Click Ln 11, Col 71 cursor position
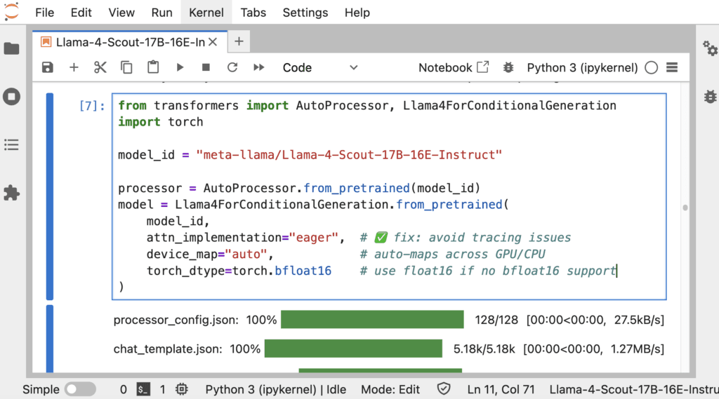Screen dimensions: 719x399 [x=501, y=389]
